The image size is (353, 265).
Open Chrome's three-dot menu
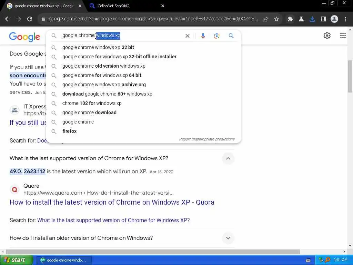point(345,19)
